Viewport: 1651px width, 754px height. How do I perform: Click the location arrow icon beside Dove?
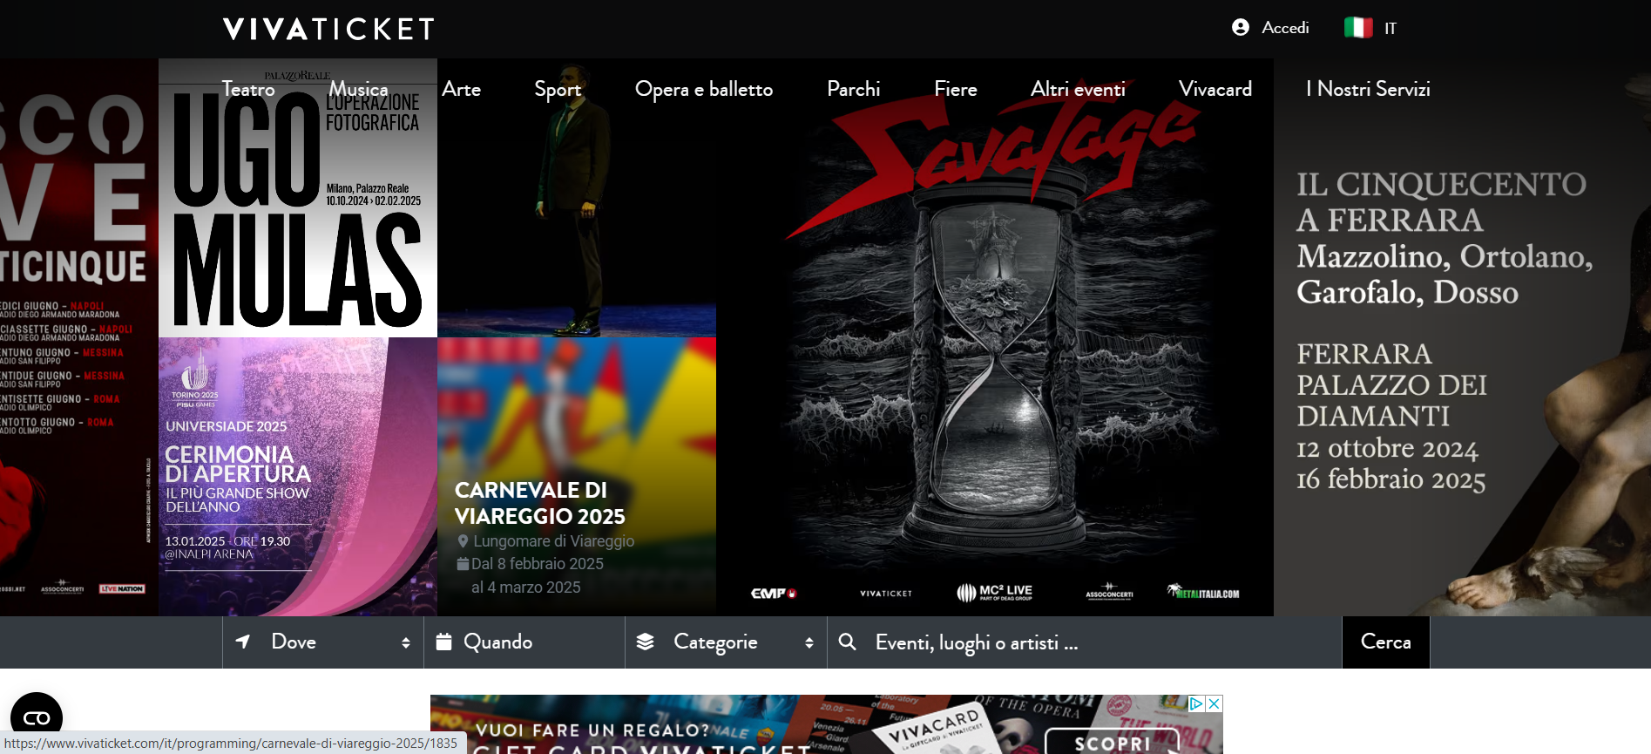tap(243, 642)
